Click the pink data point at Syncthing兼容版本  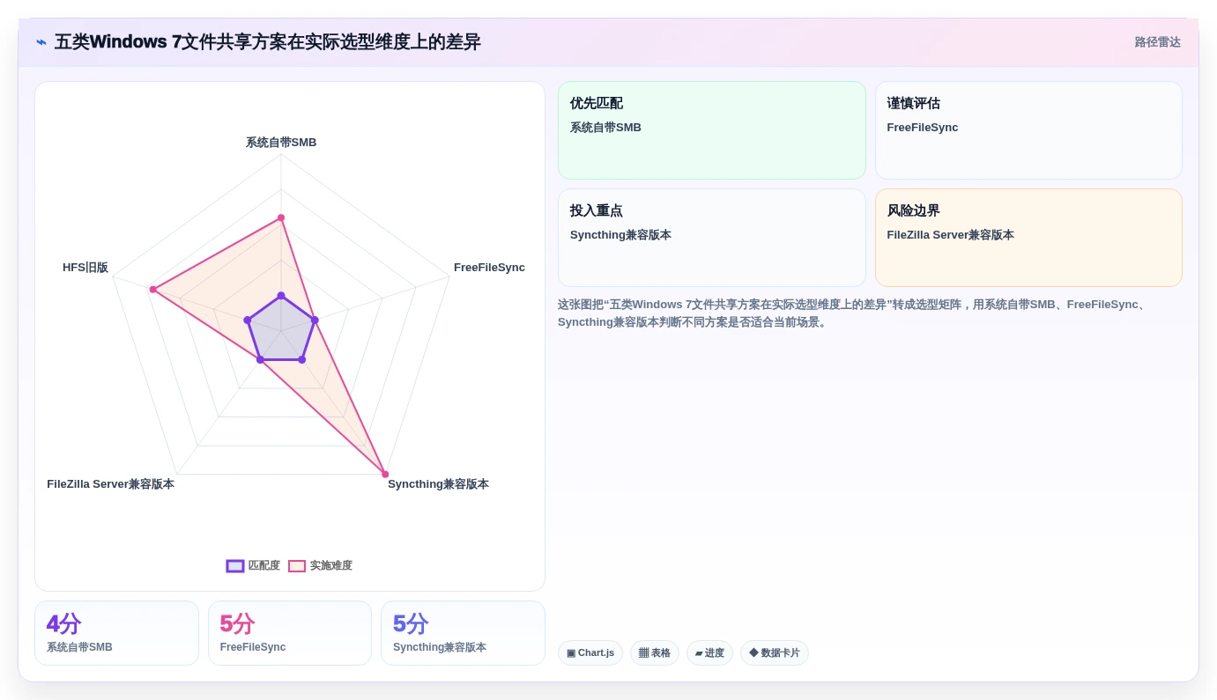[x=385, y=475]
